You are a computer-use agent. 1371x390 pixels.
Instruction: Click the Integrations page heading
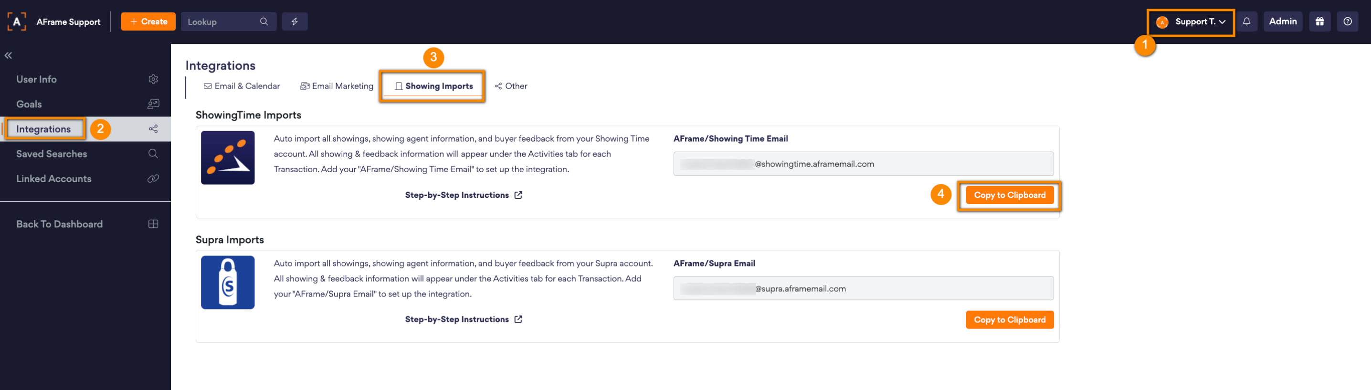(x=221, y=65)
